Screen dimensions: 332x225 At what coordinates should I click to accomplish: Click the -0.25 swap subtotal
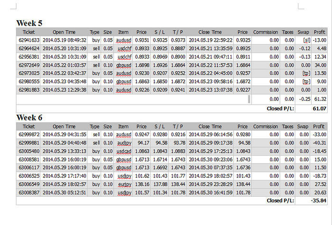point(305,99)
